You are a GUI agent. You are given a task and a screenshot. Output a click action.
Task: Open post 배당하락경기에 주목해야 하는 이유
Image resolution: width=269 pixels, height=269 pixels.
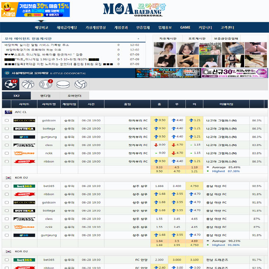pos(34,50)
